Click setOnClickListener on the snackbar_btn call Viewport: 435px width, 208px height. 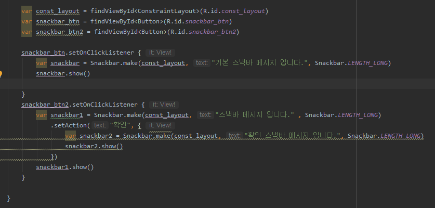[x=101, y=53]
